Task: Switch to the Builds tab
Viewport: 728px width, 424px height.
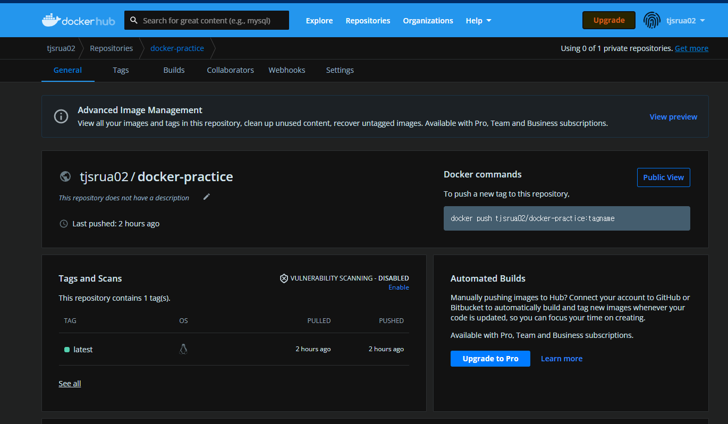Action: coord(174,70)
